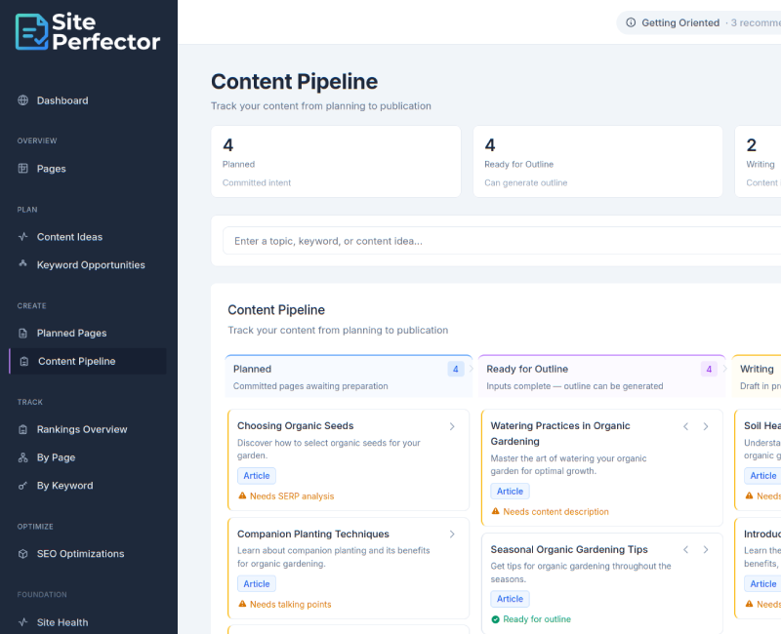Click the warning toggle on Needs SERP analysis
Viewport: 781px width, 634px height.
[242, 495]
